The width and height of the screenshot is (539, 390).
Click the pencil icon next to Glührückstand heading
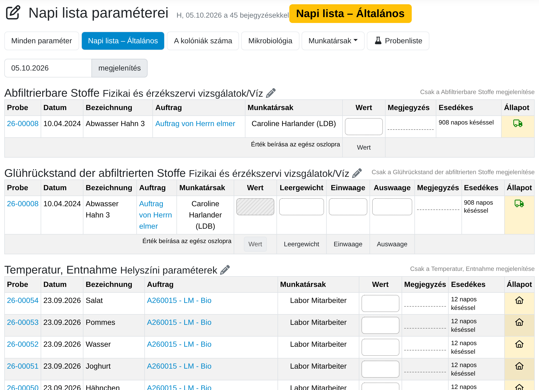[x=357, y=173]
